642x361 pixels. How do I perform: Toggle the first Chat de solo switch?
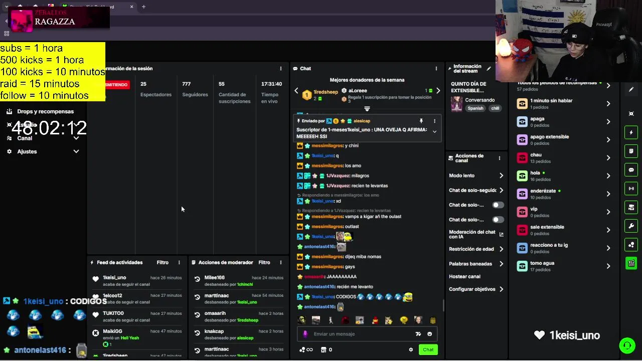point(498,205)
